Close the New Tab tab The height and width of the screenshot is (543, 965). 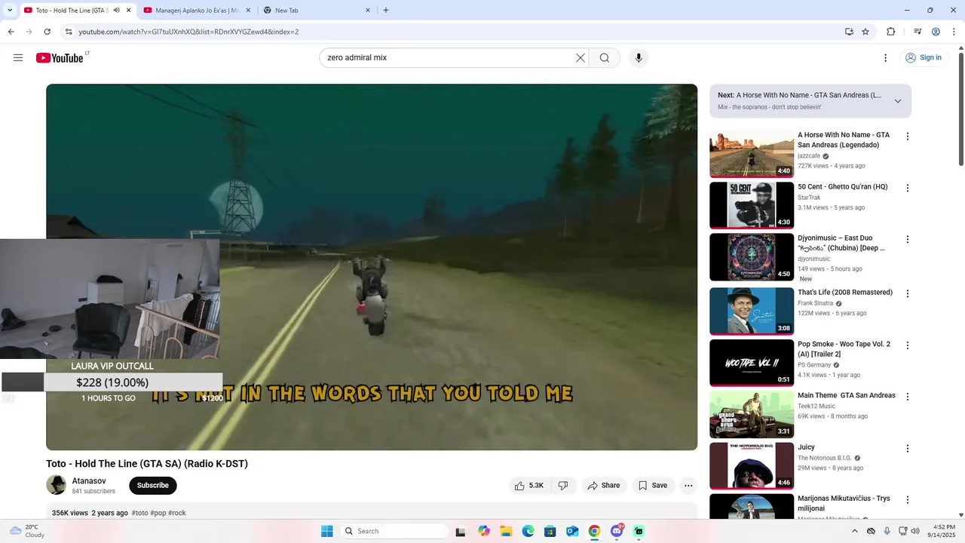pos(368,11)
